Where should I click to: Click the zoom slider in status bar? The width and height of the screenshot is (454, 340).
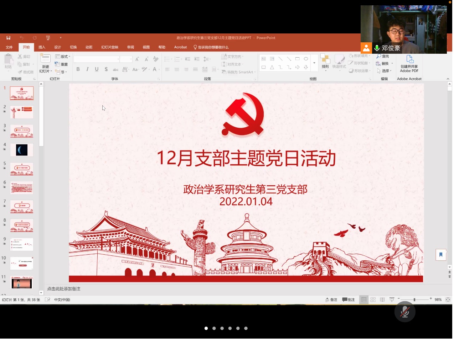click(414, 300)
